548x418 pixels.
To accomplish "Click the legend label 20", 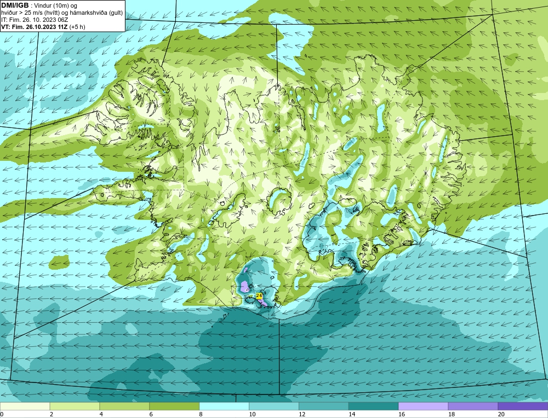I will (x=501, y=415).
